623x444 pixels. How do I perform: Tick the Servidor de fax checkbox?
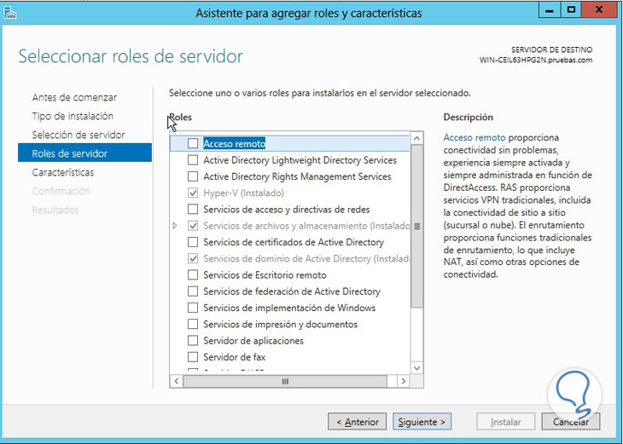click(193, 357)
